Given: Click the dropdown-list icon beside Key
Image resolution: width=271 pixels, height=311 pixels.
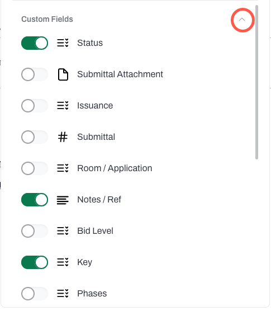Looking at the screenshot, I should [x=63, y=262].
